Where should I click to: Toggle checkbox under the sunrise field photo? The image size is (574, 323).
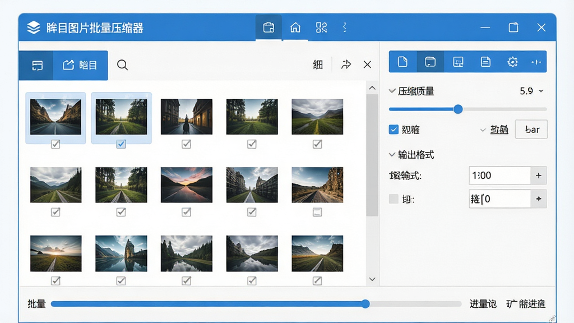[55, 280]
